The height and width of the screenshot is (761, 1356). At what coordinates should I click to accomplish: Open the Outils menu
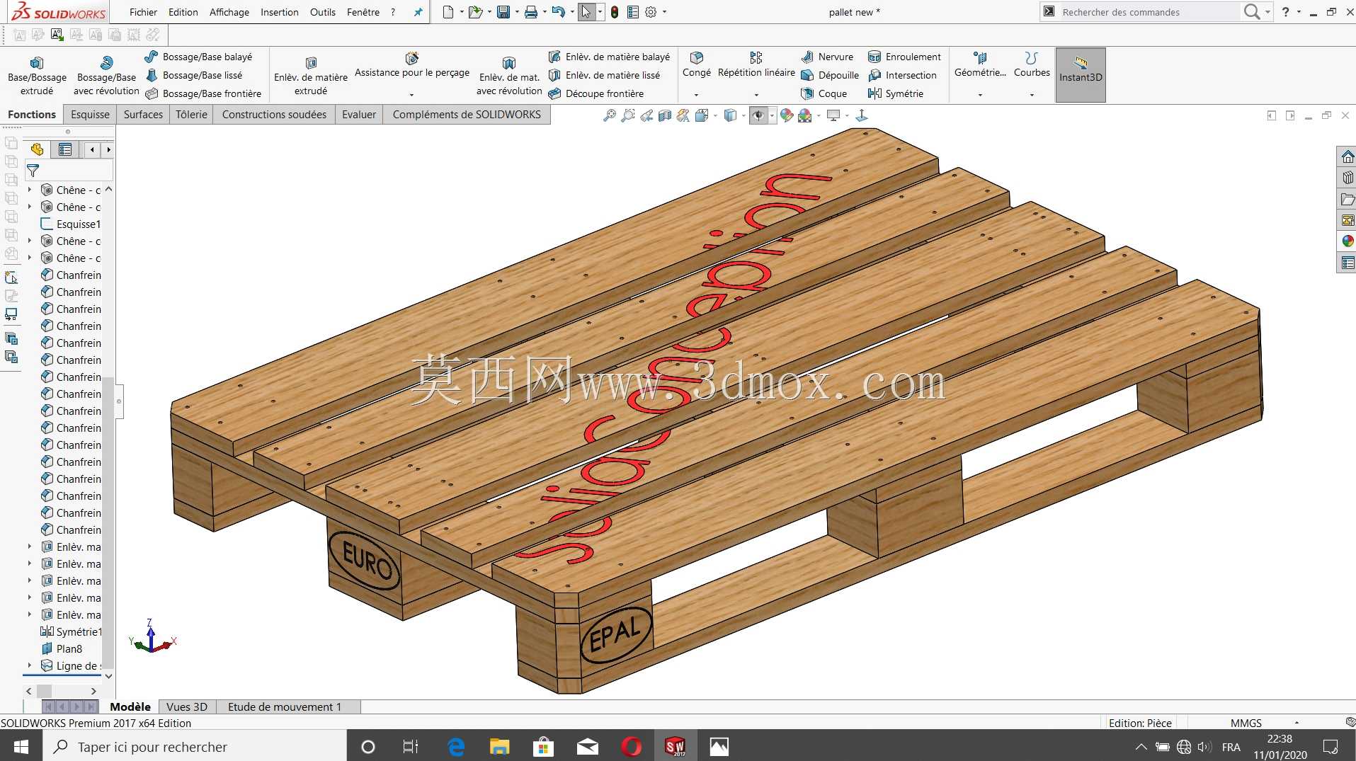tap(323, 12)
